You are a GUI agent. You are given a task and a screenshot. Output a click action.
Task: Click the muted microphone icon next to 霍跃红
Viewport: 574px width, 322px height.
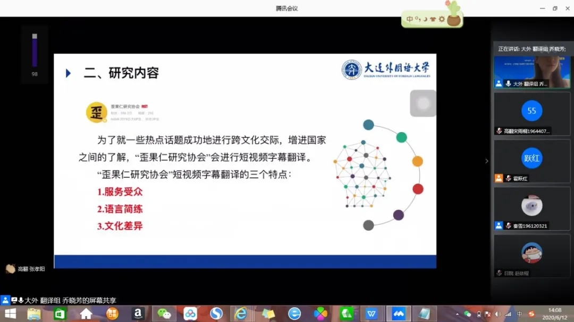[508, 178]
